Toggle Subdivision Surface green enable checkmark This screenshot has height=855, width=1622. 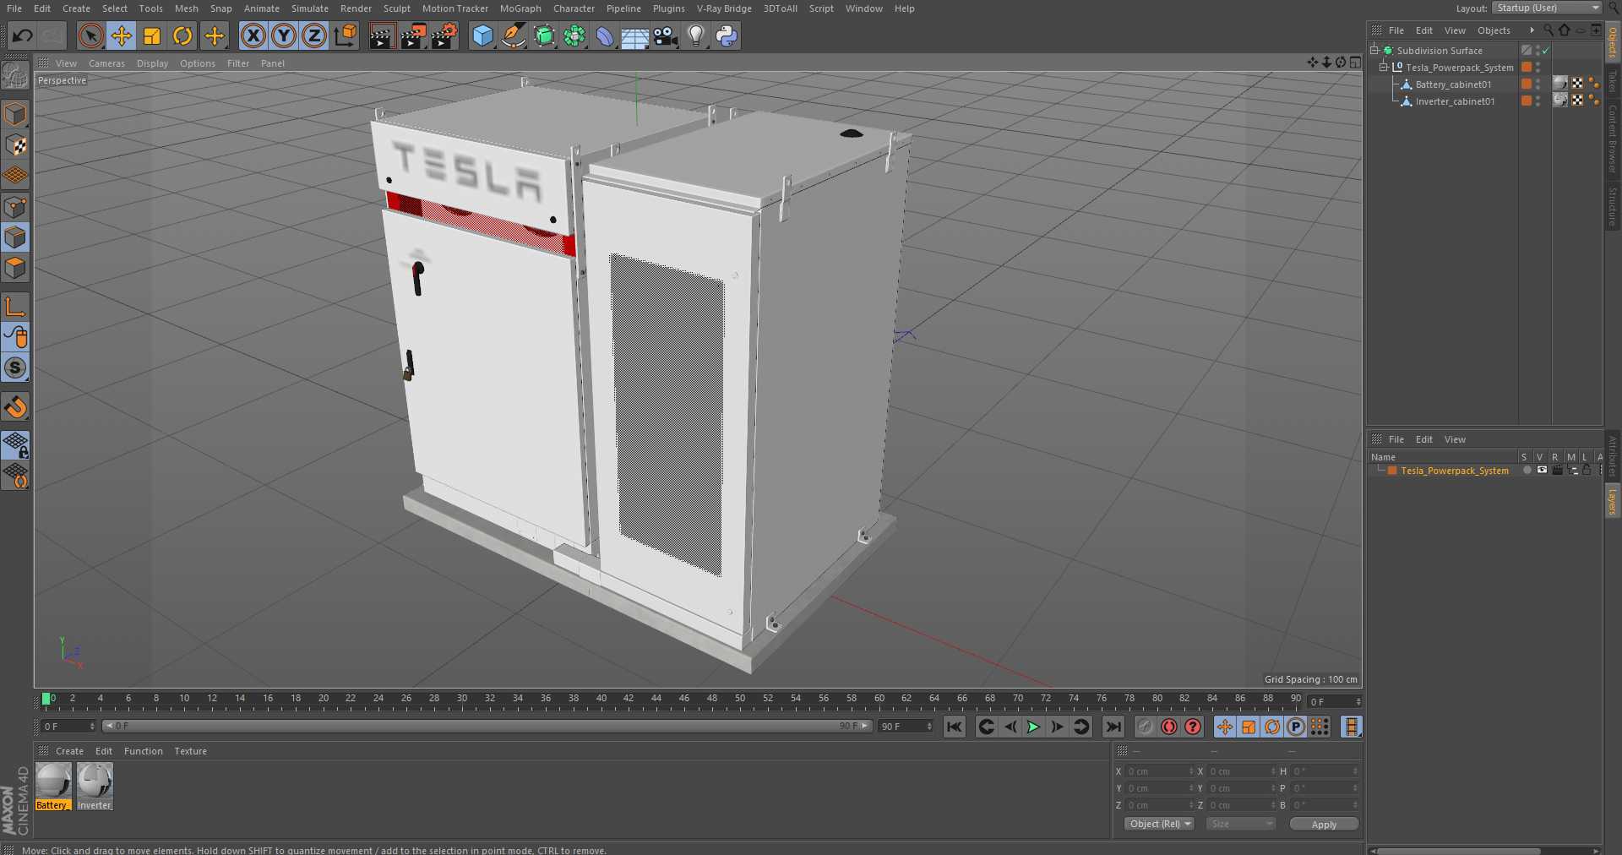pos(1546,51)
